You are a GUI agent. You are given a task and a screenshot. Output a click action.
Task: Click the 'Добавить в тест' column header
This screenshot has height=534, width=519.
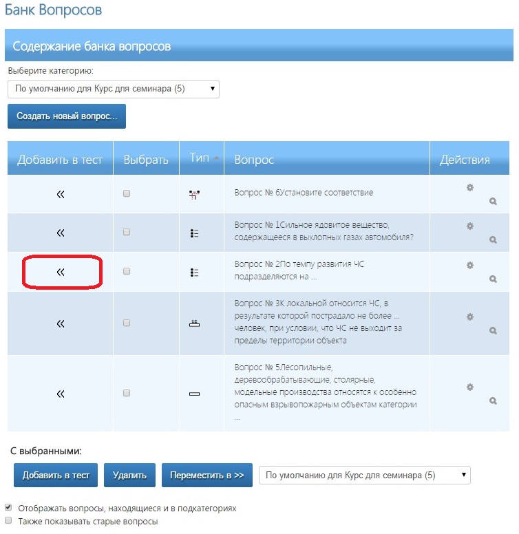coord(60,160)
